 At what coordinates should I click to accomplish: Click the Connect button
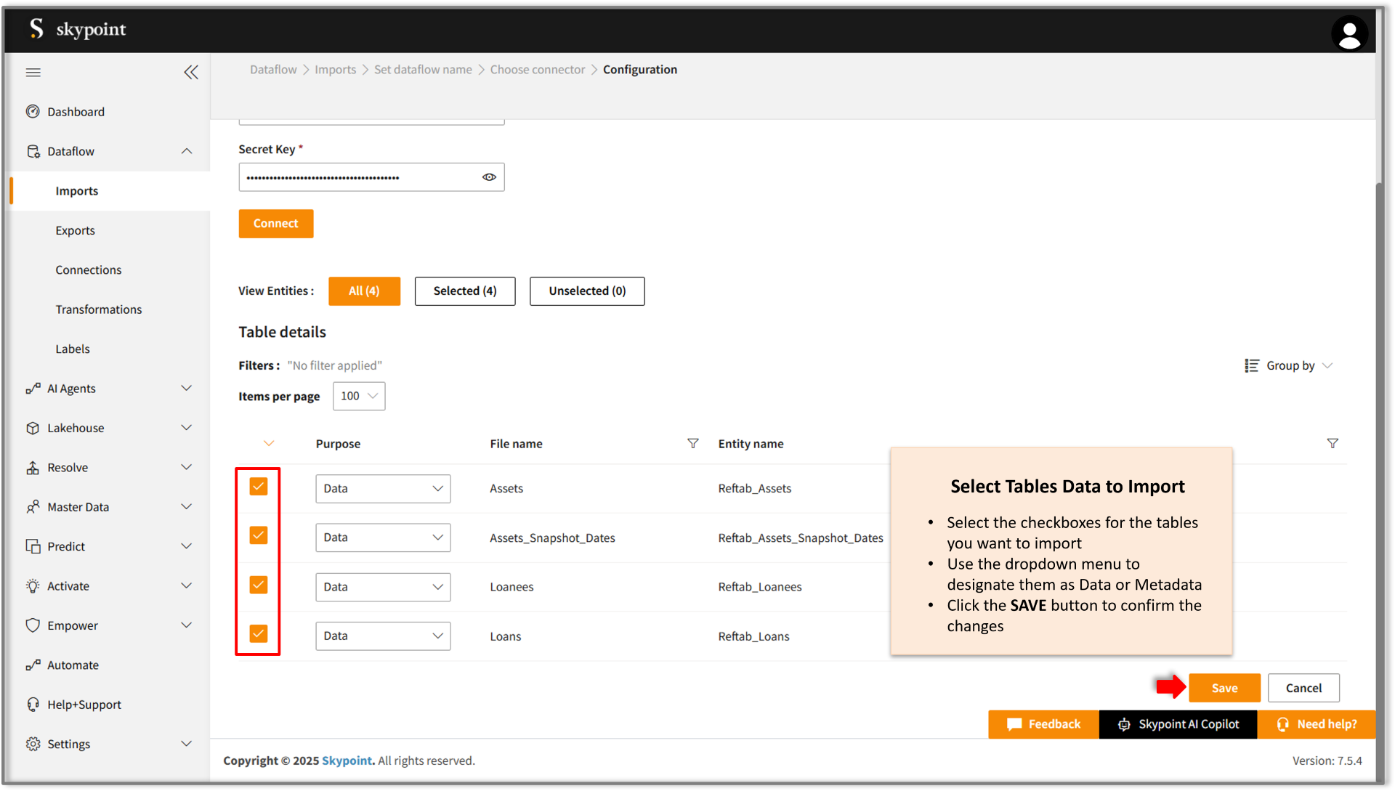276,223
